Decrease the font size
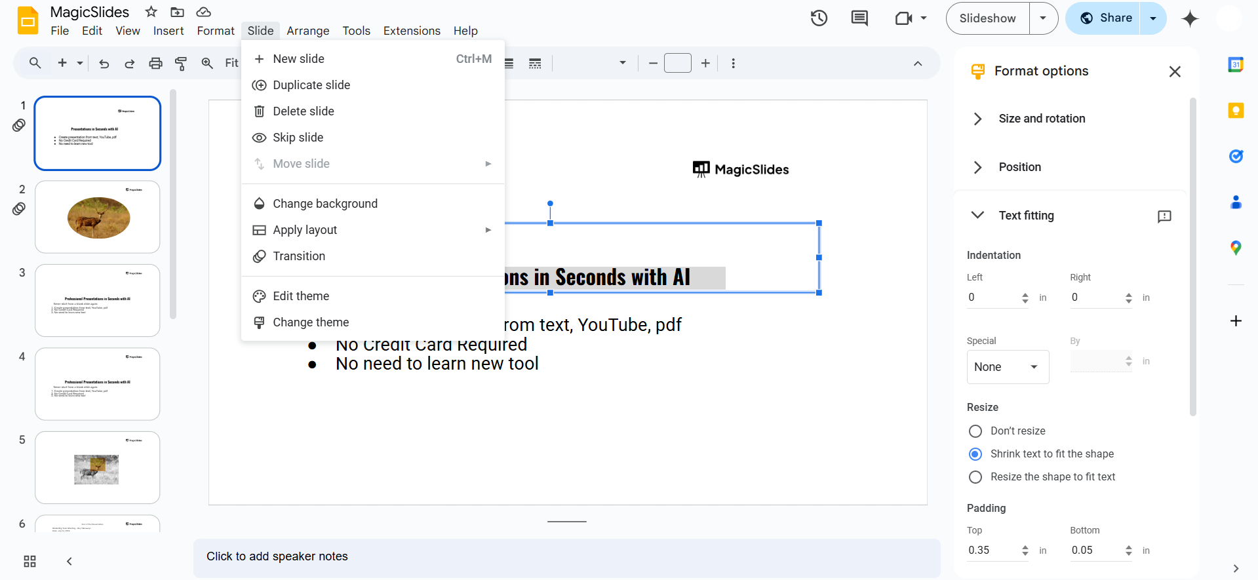Screen dimensions: 1258x580 click(x=653, y=64)
